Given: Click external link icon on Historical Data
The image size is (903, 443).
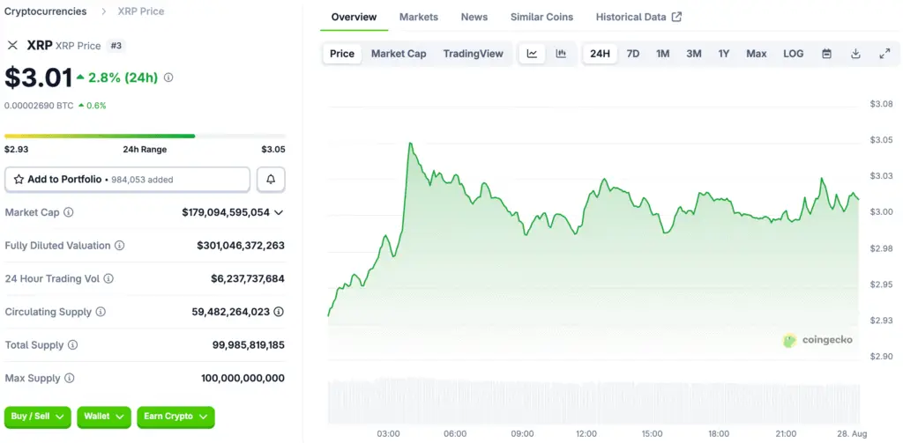Looking at the screenshot, I should click(677, 17).
